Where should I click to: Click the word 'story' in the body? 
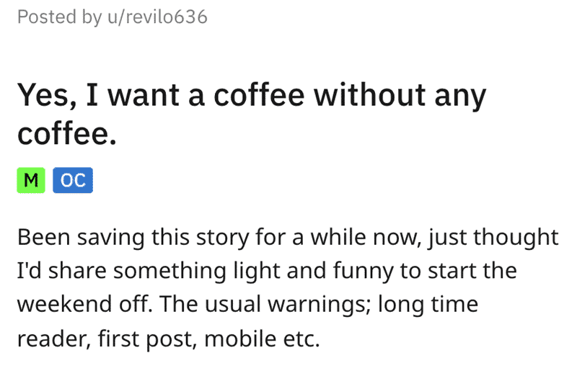pos(223,238)
